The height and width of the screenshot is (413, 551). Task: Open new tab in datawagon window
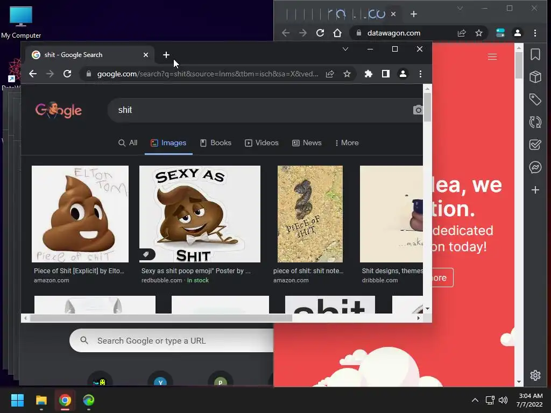click(414, 14)
